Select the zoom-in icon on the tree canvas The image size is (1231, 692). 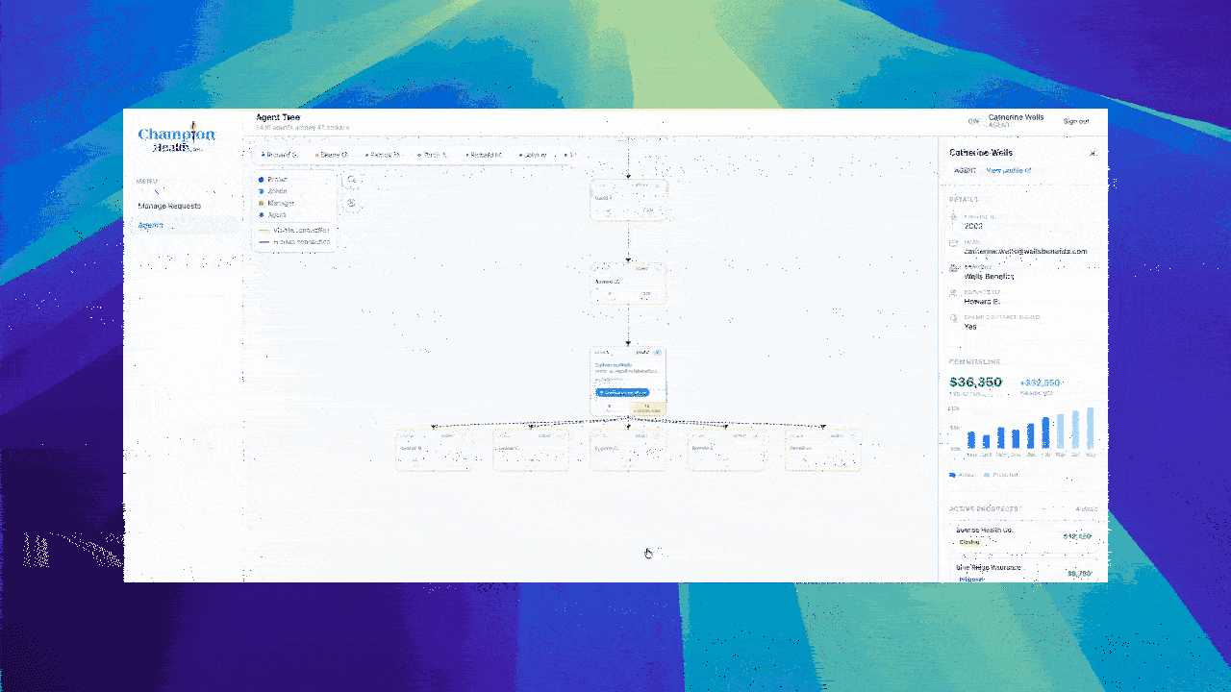click(351, 180)
